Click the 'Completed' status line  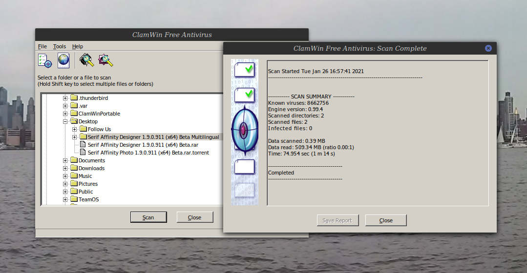pyautogui.click(x=281, y=173)
